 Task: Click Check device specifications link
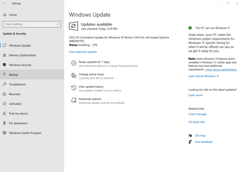point(221,70)
